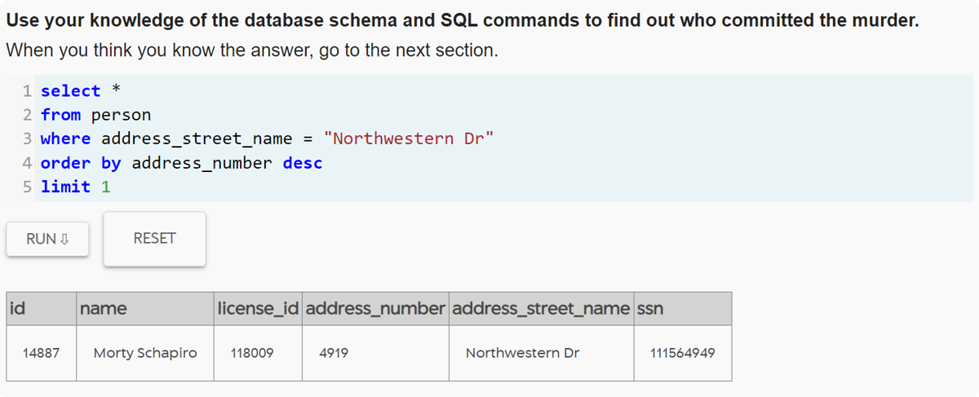Click the RESET button
Screen dimensions: 979x397
[x=155, y=239]
